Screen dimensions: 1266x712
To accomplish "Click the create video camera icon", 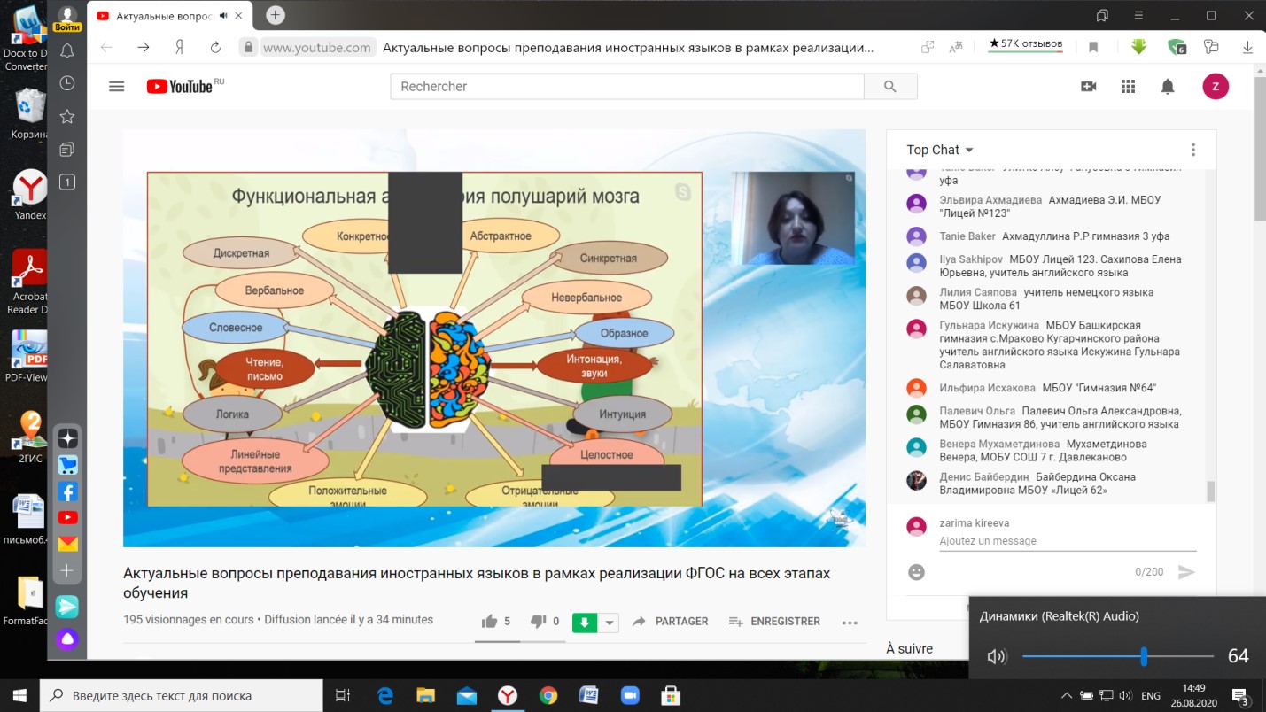I will pos(1088,86).
